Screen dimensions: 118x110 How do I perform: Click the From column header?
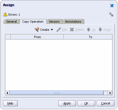click(x=37, y=37)
